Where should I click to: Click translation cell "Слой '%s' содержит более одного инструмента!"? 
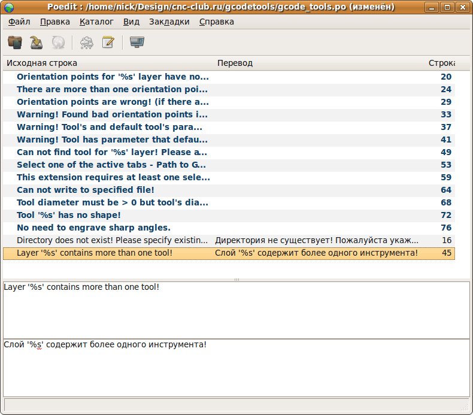coord(316,253)
